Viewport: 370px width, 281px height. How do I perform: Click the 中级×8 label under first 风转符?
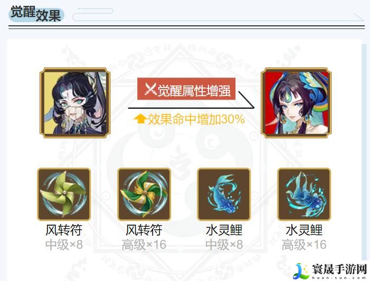click(64, 245)
